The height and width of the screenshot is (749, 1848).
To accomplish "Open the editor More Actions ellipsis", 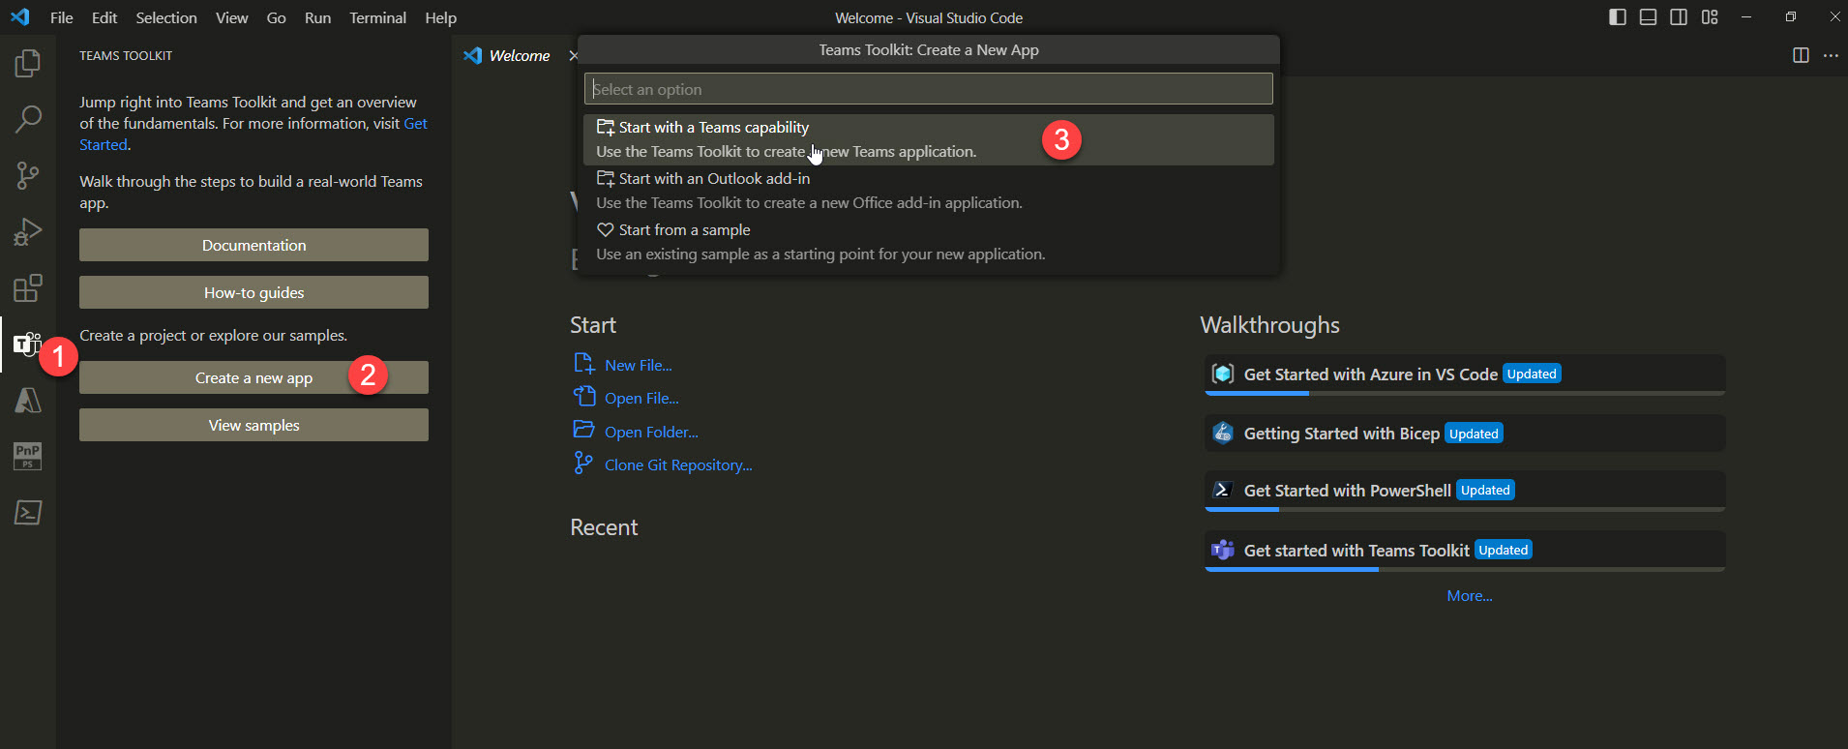I will [1831, 55].
